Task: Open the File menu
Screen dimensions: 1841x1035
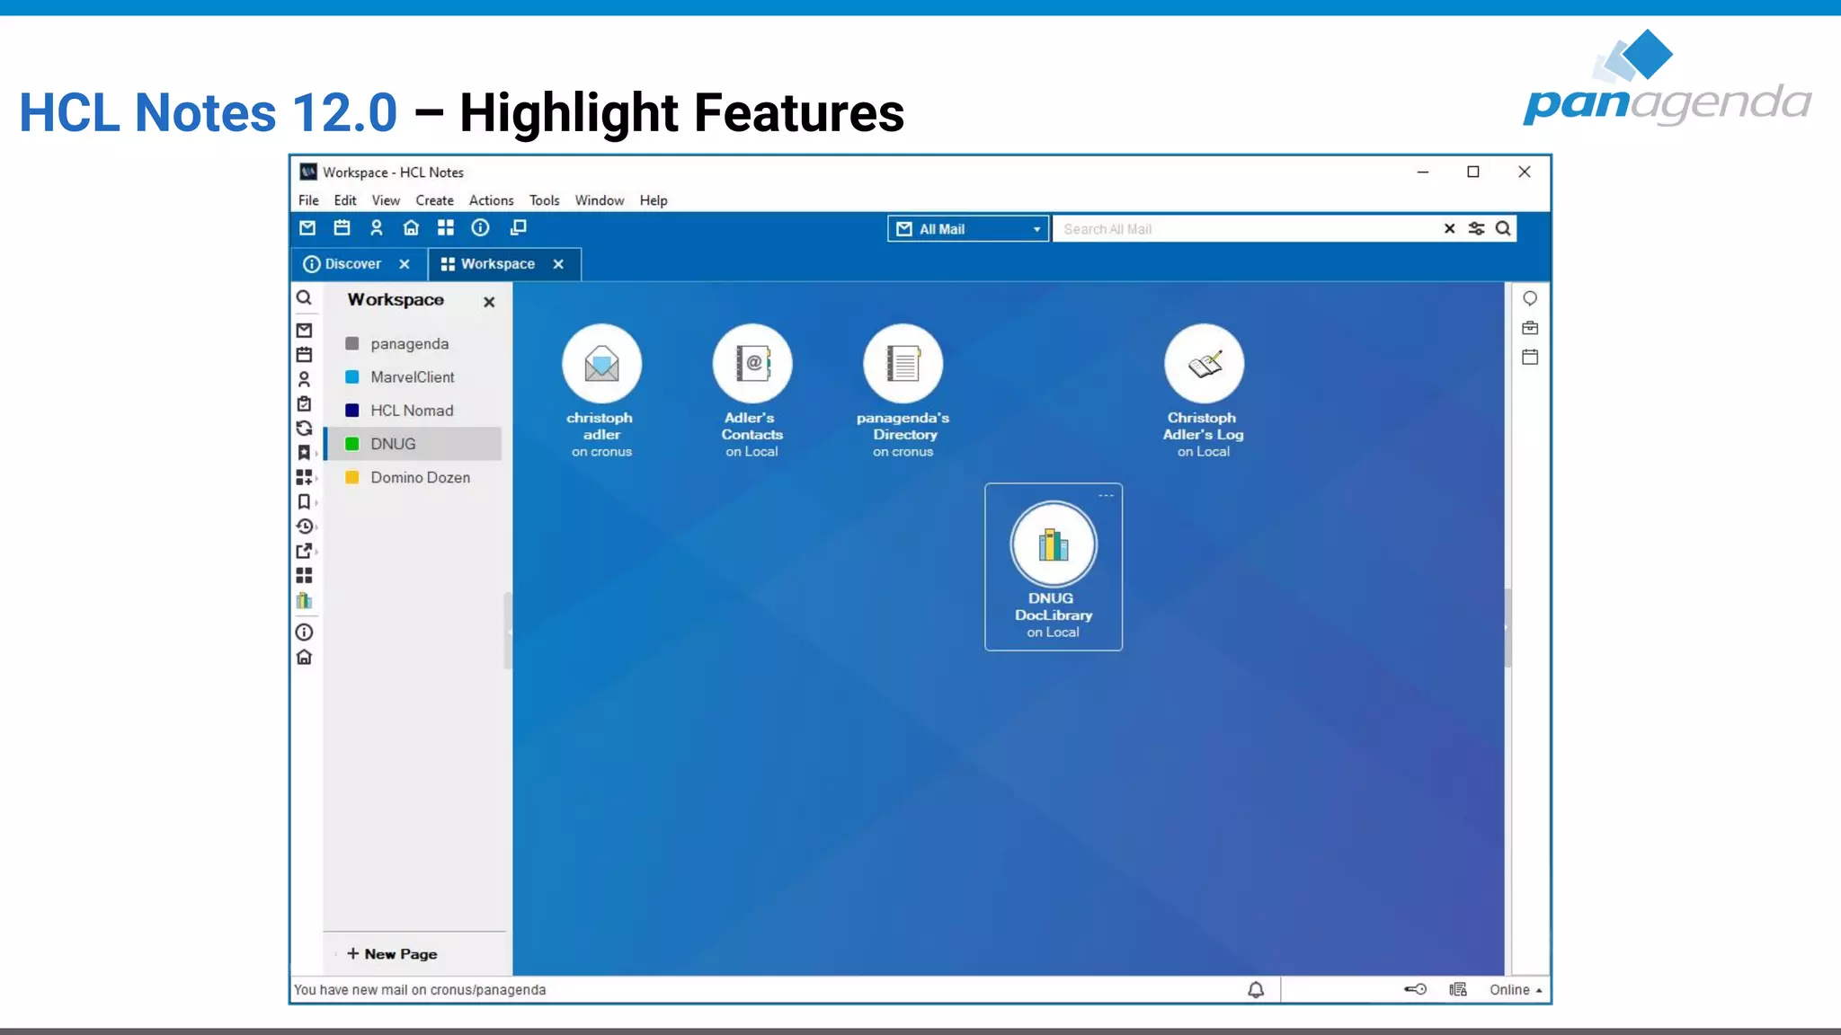Action: click(308, 200)
